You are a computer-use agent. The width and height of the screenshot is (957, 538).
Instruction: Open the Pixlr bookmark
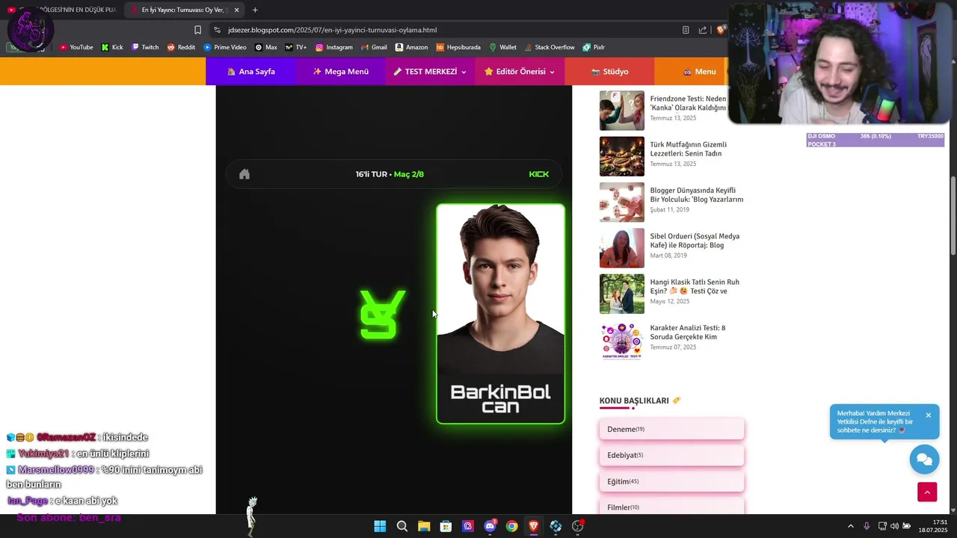click(594, 47)
